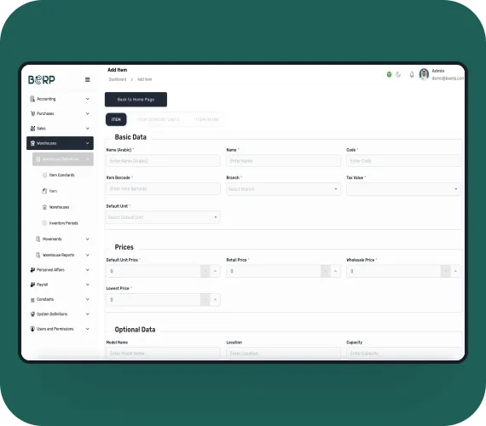The height and width of the screenshot is (426, 486).
Task: Open the Admin profile avatar
Action: pyautogui.click(x=424, y=74)
